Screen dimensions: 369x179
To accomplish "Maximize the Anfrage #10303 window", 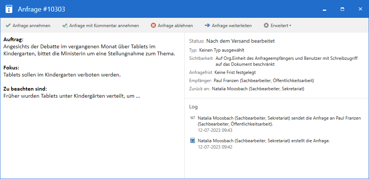I will point(343,9).
